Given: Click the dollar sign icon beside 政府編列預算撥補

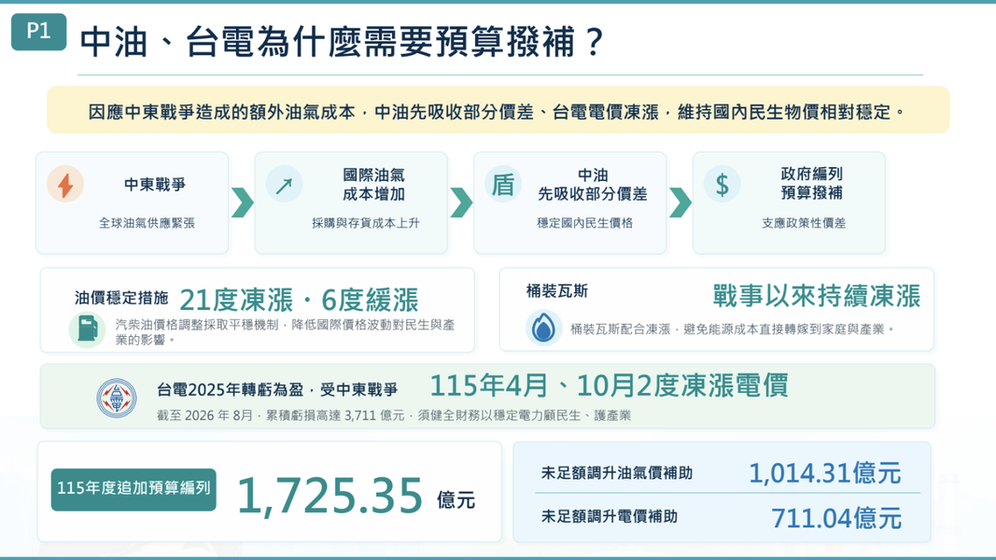Looking at the screenshot, I should pos(722,185).
